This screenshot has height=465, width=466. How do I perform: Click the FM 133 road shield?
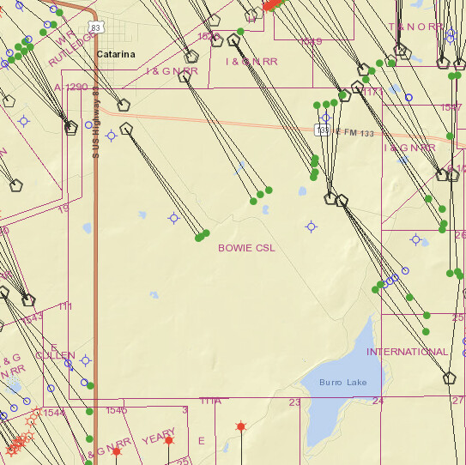pos(323,130)
